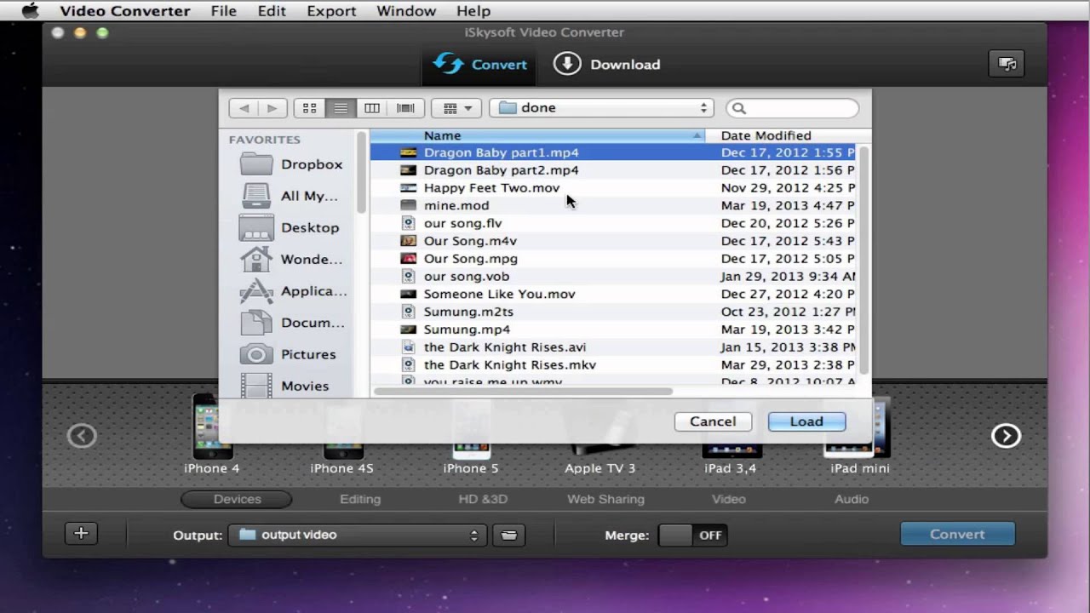Select mine.mod file

pyautogui.click(x=613, y=205)
